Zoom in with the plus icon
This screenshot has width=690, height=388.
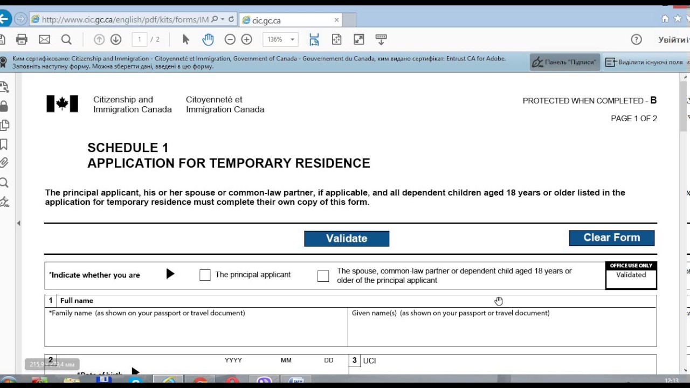click(247, 39)
